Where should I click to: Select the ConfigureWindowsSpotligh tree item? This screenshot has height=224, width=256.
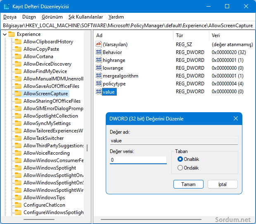pyautogui.click(x=53, y=212)
